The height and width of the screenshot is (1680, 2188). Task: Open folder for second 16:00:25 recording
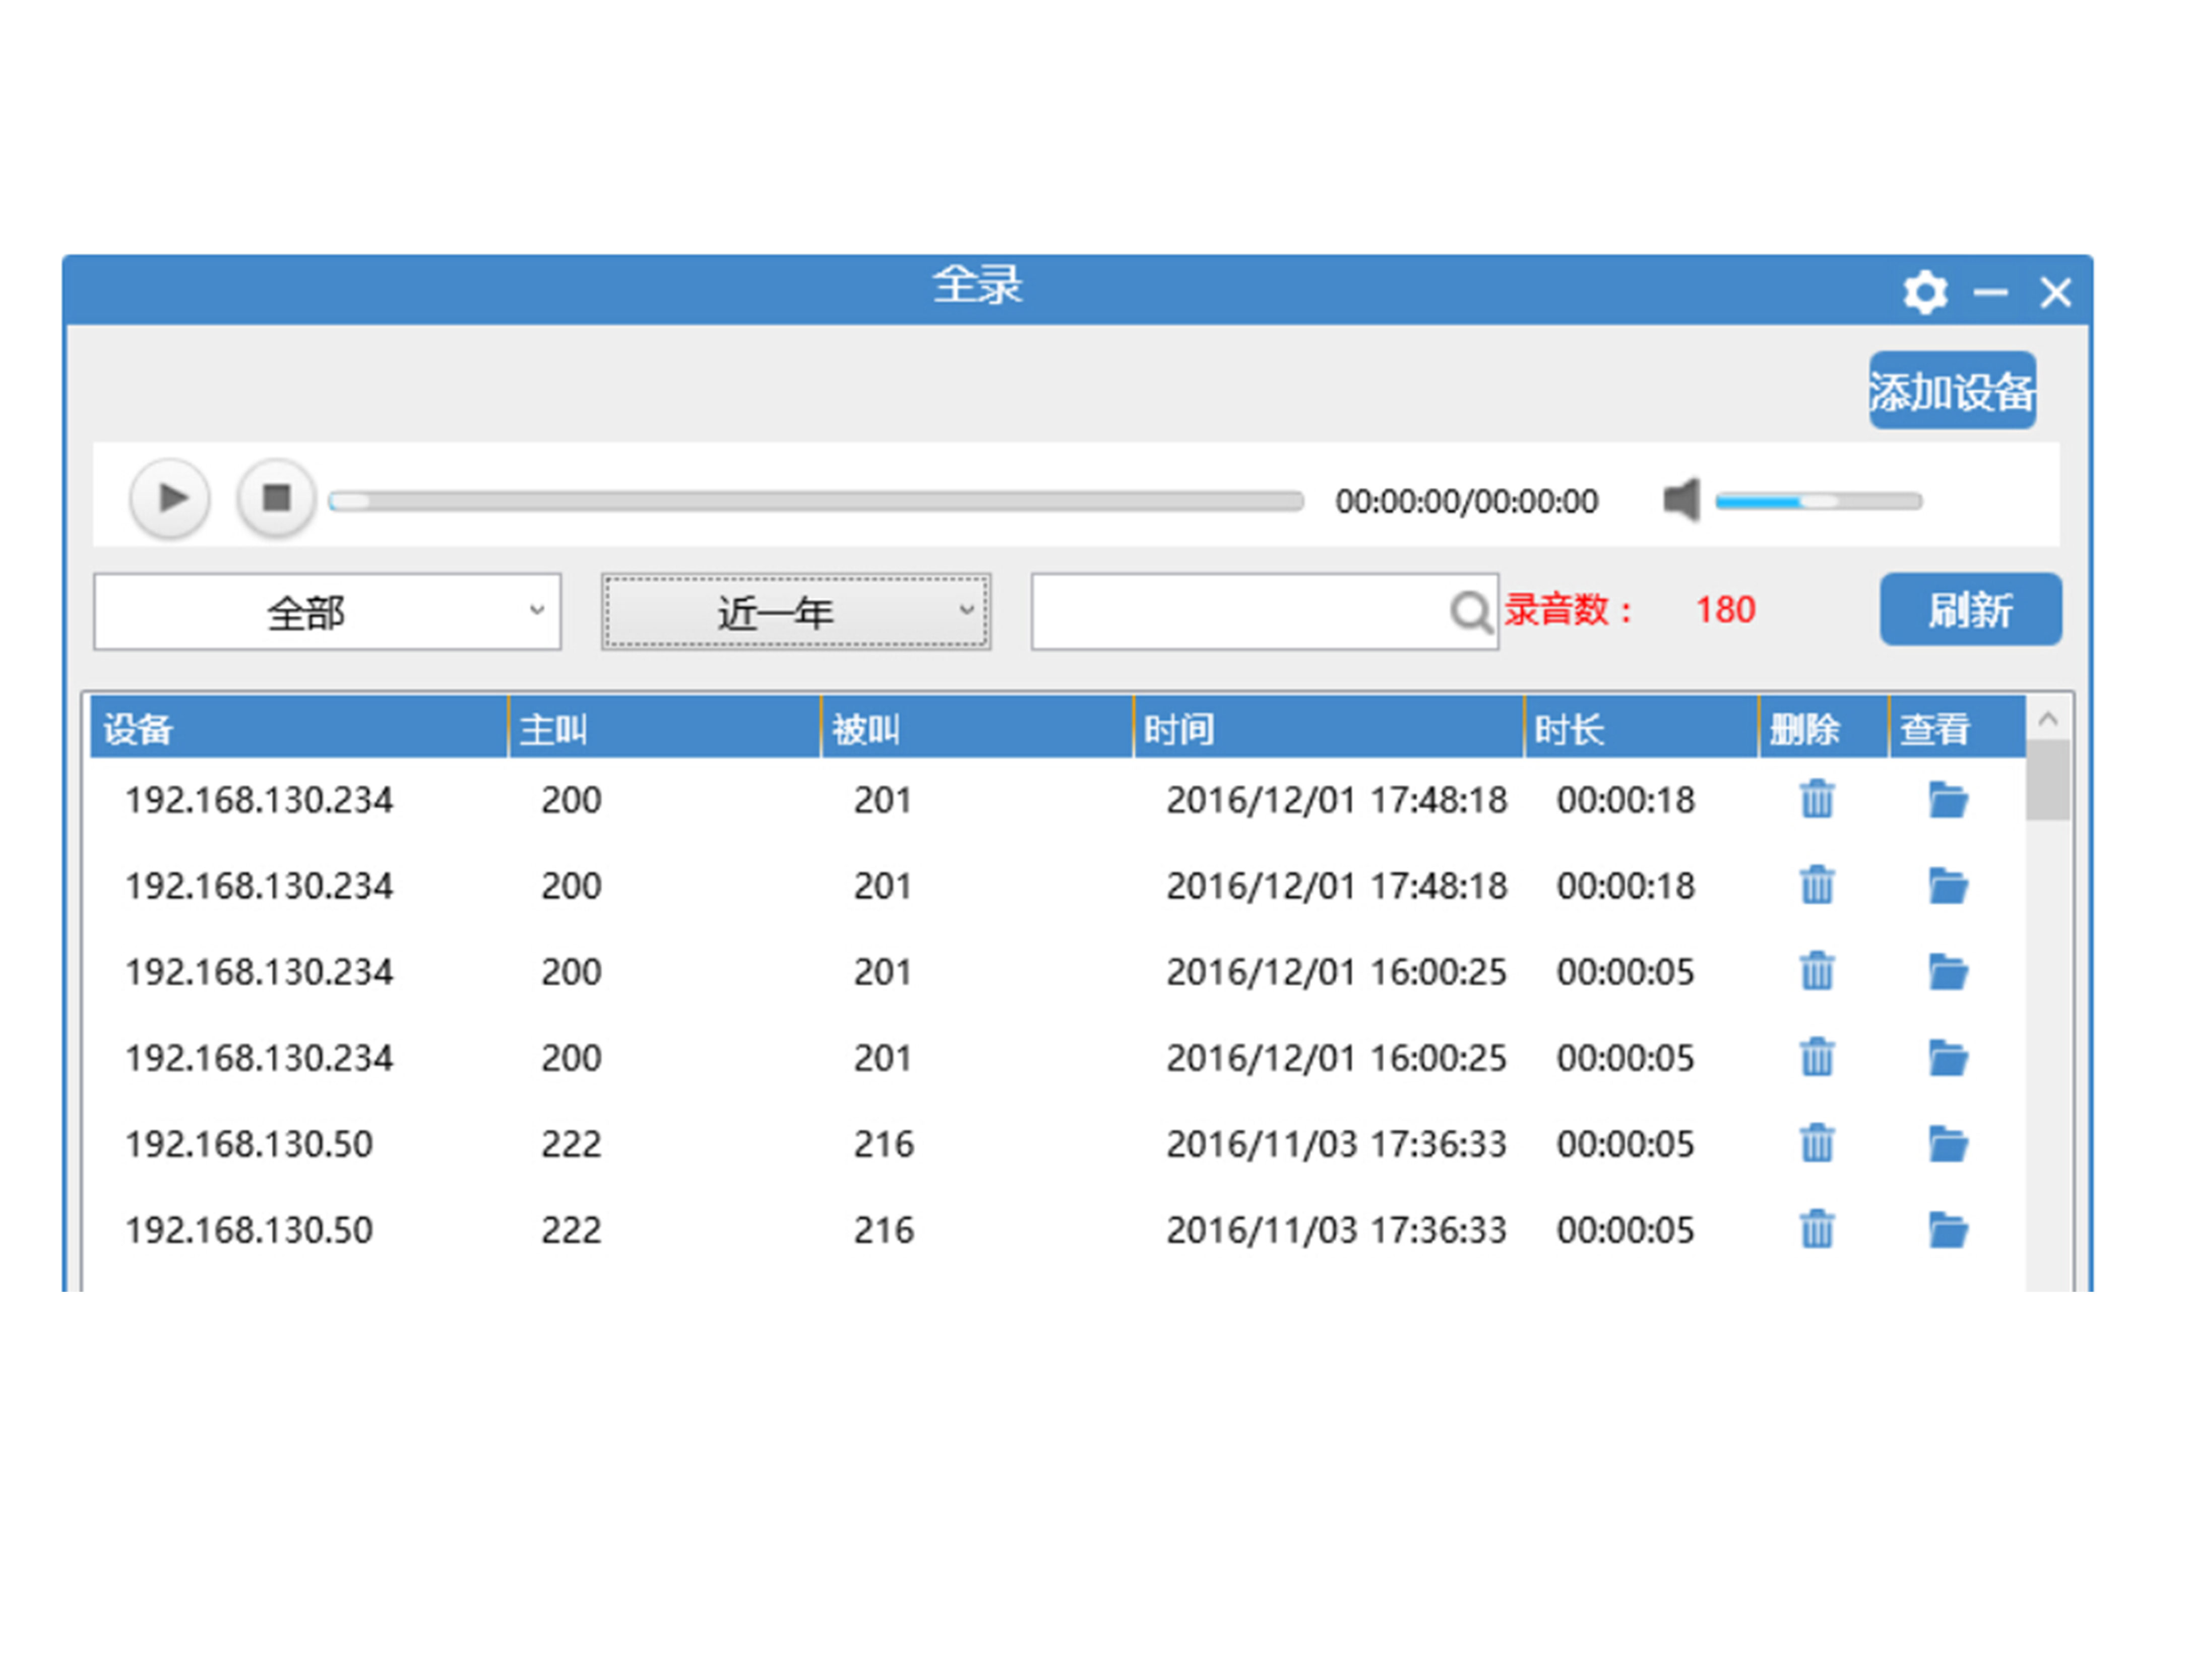1948,1058
